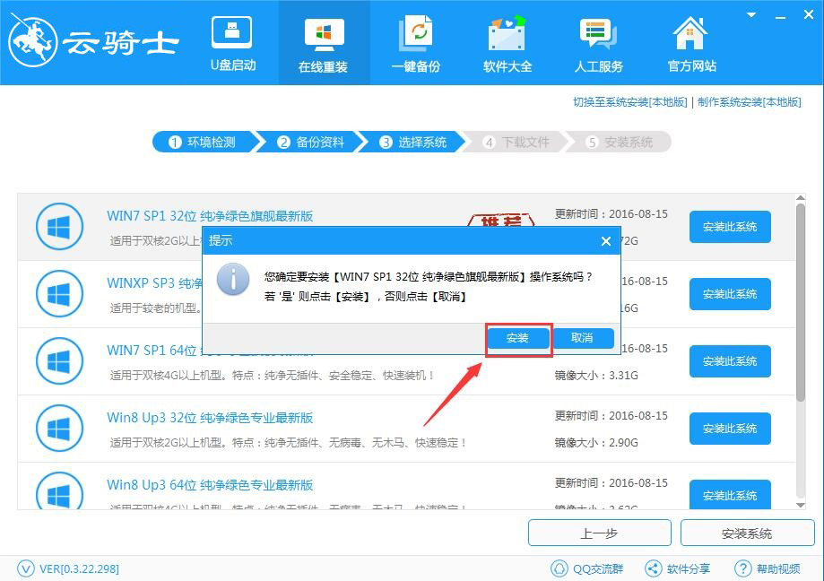Open the 软件大全 software collection

pyautogui.click(x=507, y=42)
